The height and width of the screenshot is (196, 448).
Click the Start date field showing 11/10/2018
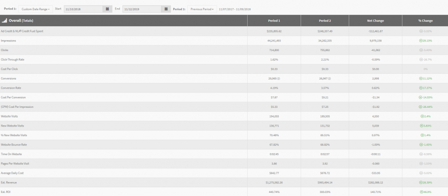(83, 9)
